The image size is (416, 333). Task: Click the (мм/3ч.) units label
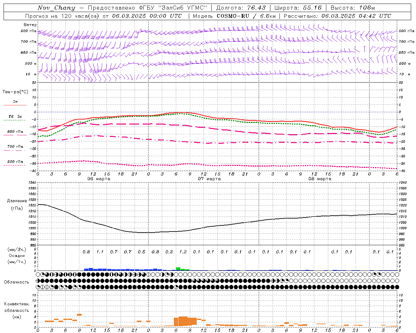(17, 249)
